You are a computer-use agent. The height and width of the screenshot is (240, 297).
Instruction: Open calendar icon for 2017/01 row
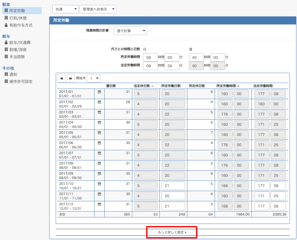pos(99,92)
